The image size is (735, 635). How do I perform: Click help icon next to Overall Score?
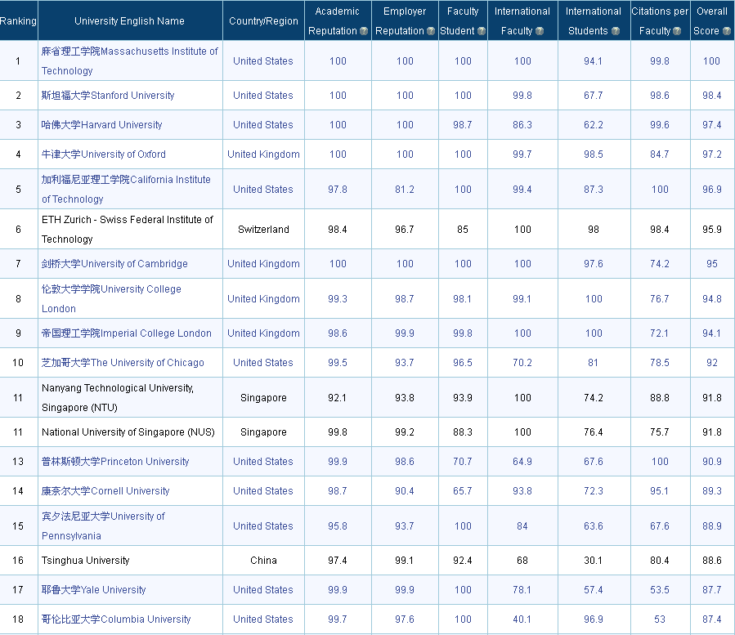tap(727, 31)
